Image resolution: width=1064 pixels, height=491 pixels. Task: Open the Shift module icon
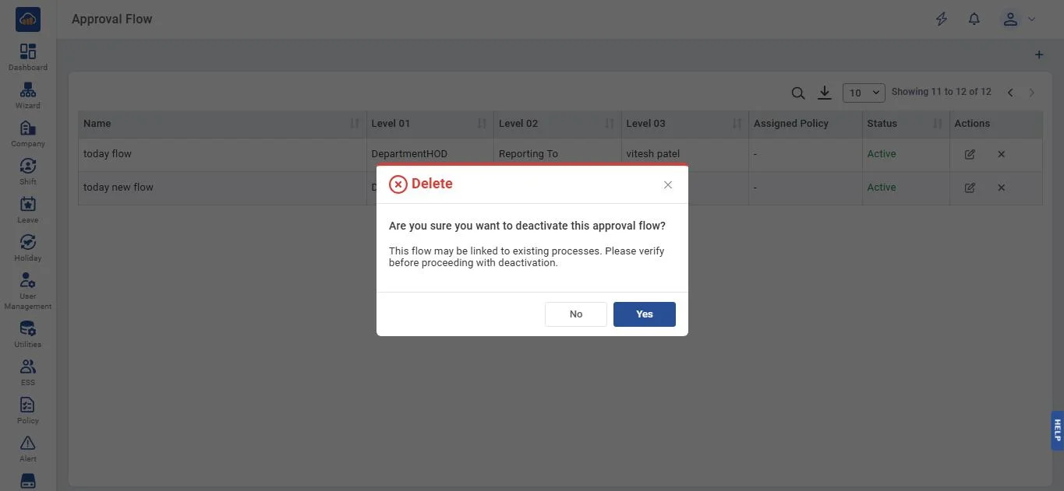click(x=28, y=171)
